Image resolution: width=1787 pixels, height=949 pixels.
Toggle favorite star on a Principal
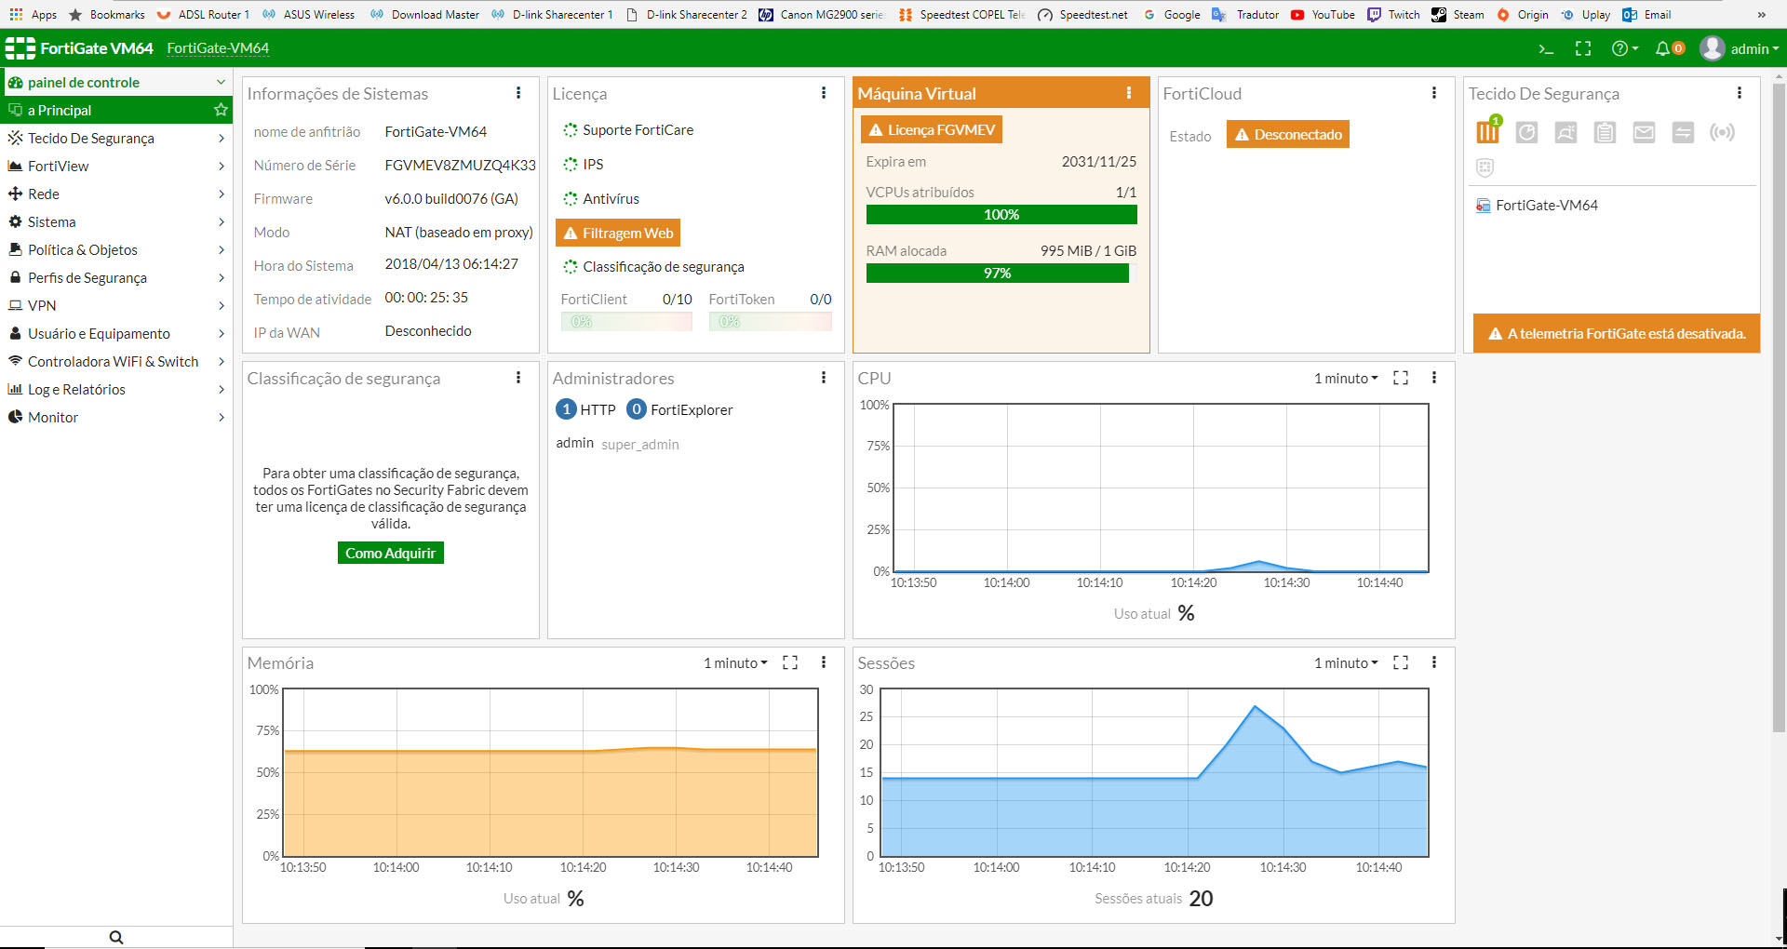[221, 110]
